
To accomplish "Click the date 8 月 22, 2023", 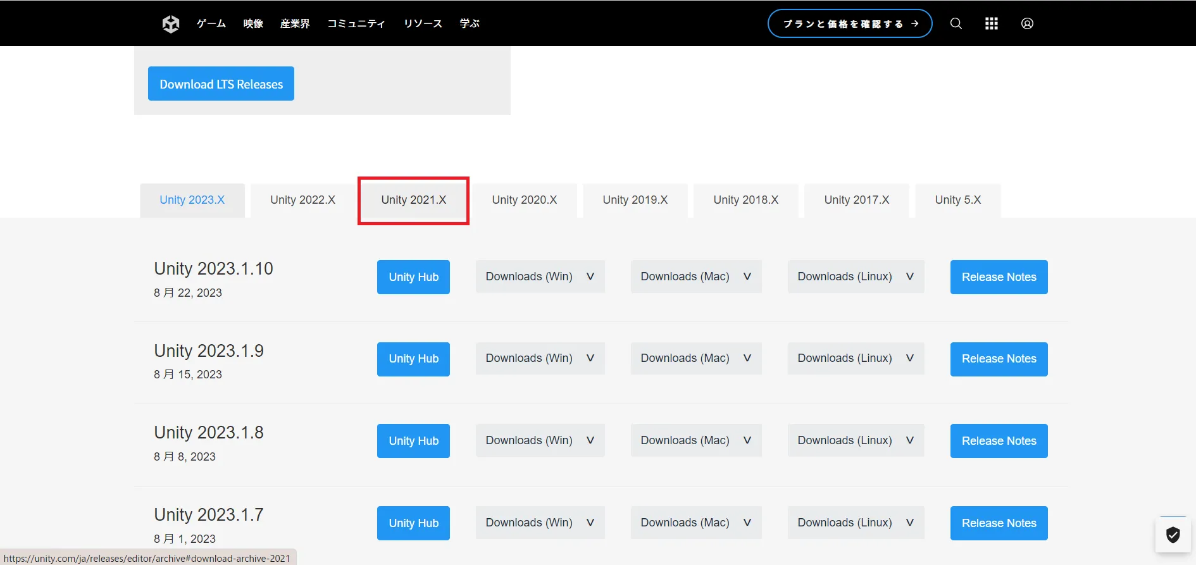I will 188,293.
